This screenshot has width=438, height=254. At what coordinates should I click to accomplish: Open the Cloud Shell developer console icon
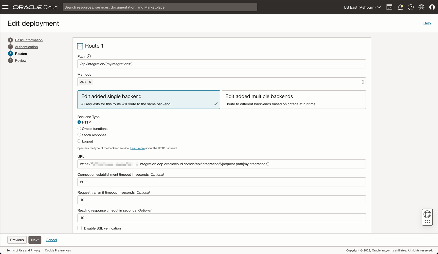(389, 7)
